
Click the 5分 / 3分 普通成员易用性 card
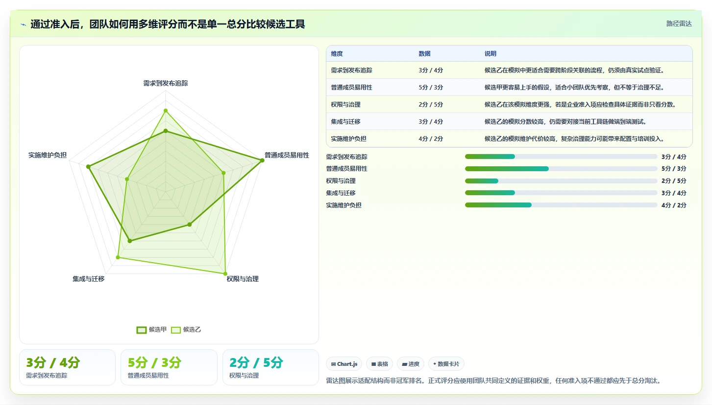pos(169,367)
